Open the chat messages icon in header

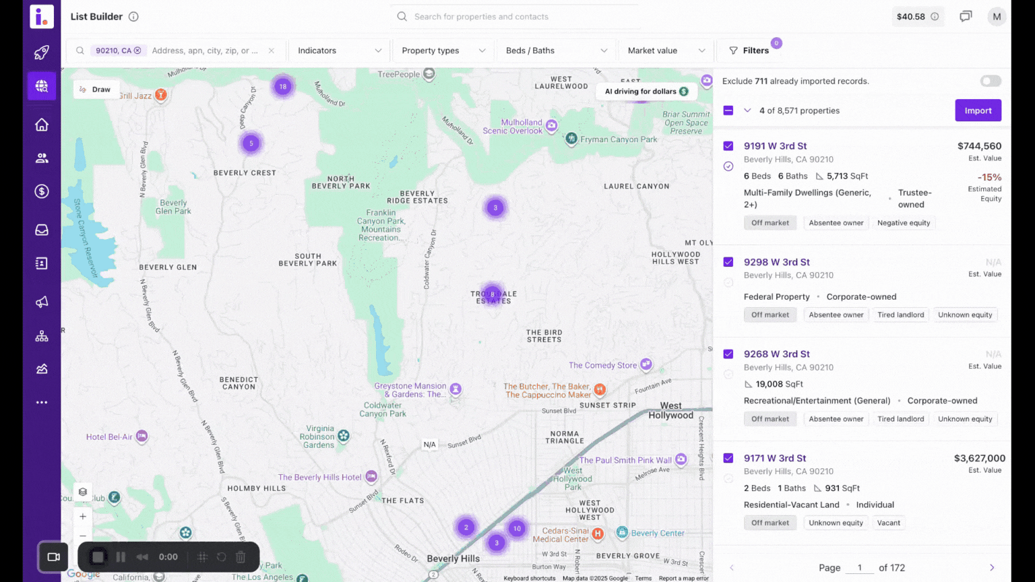(966, 17)
